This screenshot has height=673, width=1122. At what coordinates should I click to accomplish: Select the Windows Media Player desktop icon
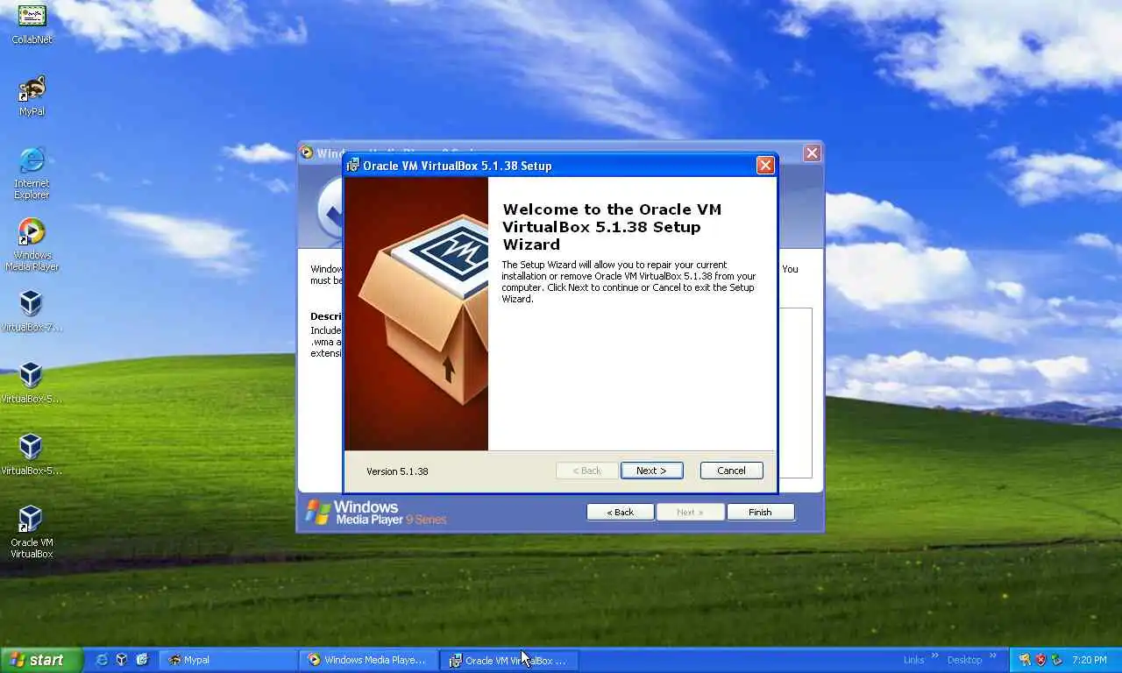tap(32, 244)
